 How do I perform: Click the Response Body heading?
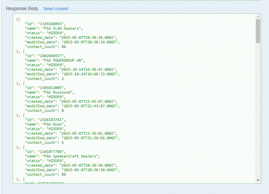click(x=22, y=9)
